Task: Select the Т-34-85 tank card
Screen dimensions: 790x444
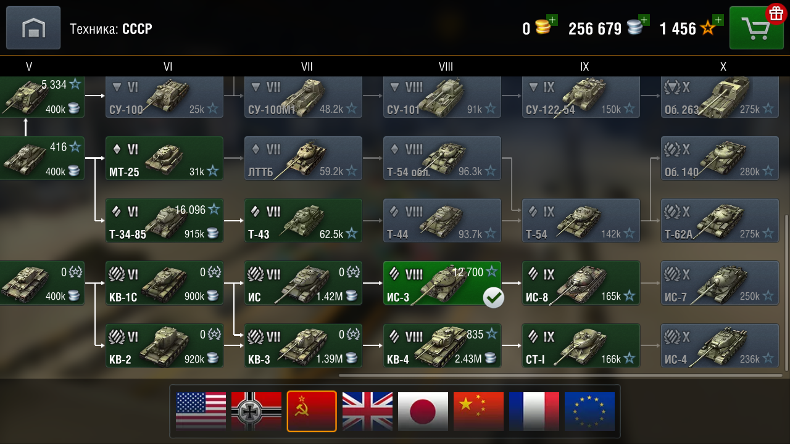Action: (164, 220)
